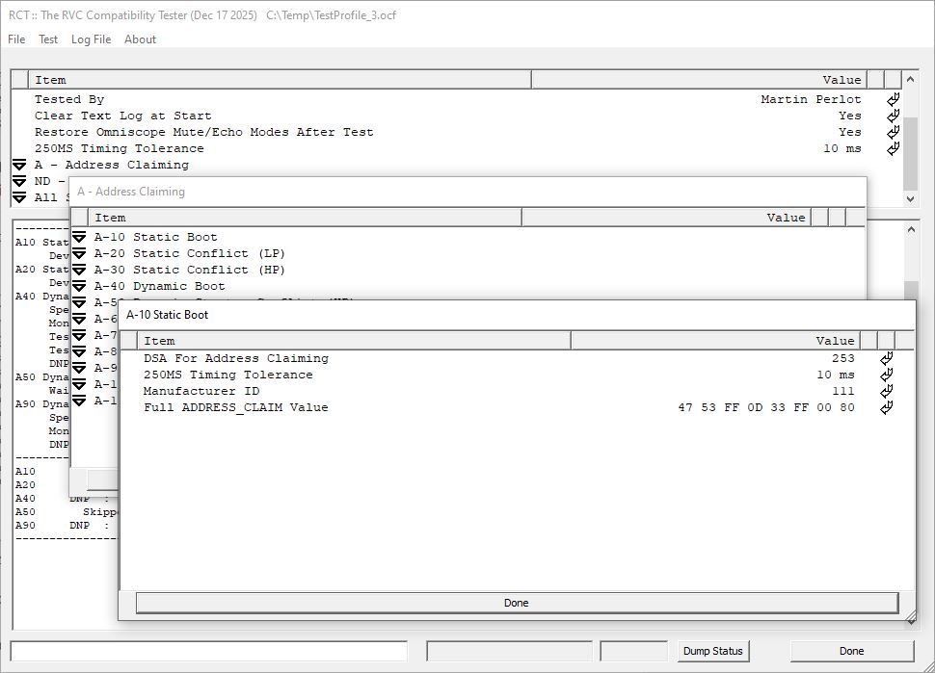Click edit icon for Clear Text Log at Start
The image size is (935, 673).
click(894, 116)
